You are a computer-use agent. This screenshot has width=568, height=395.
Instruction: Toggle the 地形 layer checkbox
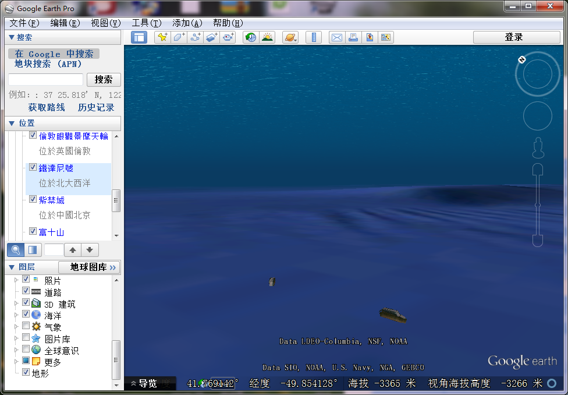[26, 372]
